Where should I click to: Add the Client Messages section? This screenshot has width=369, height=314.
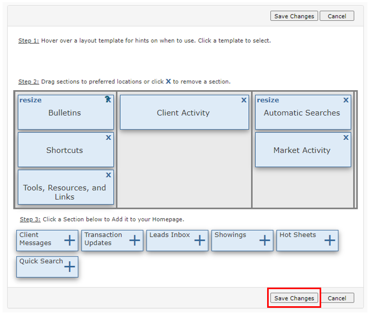(x=70, y=240)
